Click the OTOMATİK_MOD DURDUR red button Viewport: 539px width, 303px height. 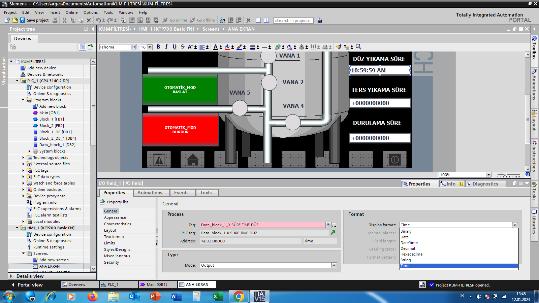tap(181, 130)
